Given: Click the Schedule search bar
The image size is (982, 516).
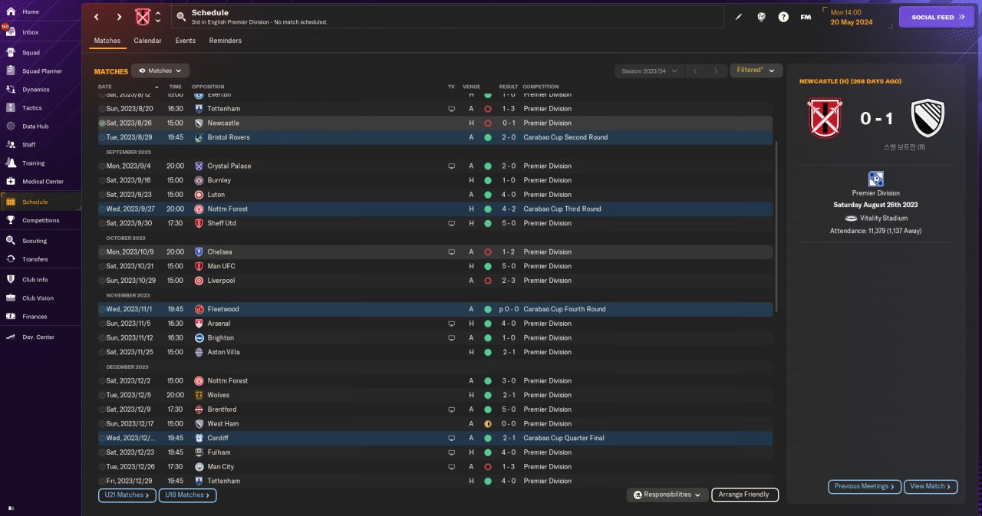Looking at the screenshot, I should point(447,17).
